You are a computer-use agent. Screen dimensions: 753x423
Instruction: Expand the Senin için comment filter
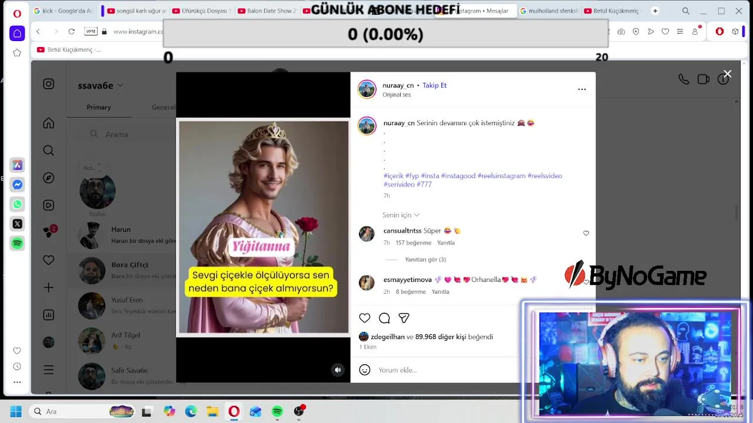pyautogui.click(x=401, y=215)
